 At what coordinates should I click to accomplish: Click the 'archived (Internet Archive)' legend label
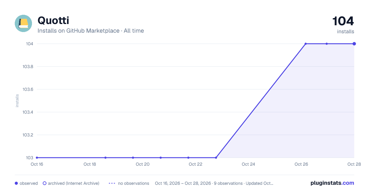pyautogui.click(x=73, y=183)
